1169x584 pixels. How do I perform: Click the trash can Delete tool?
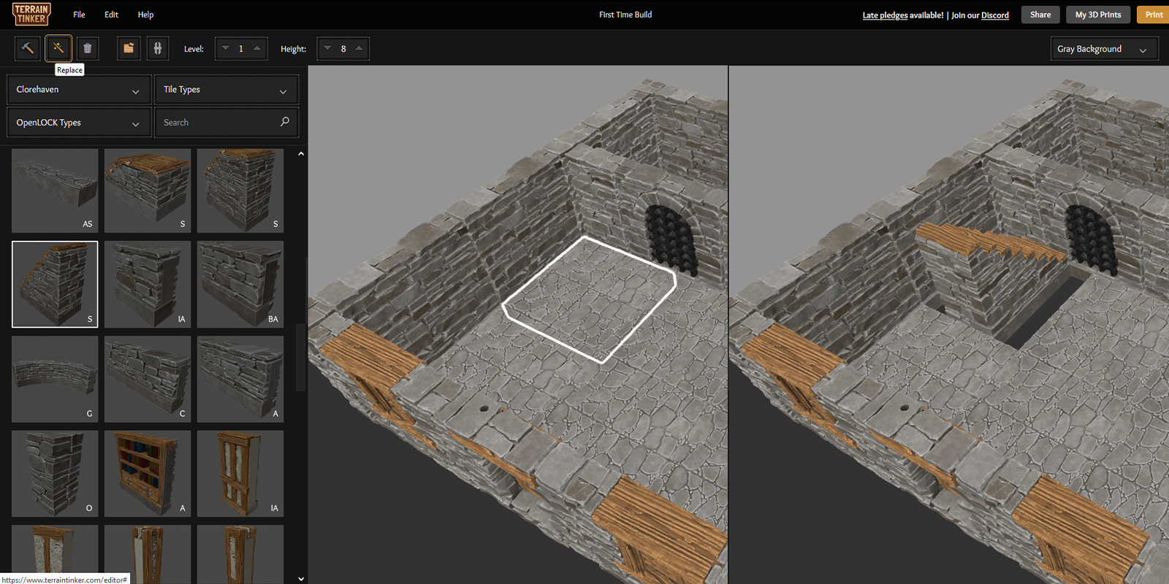88,49
